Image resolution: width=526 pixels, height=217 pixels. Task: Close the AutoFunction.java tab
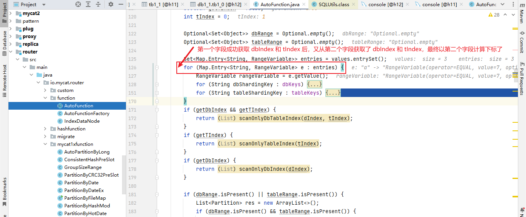point(303,5)
